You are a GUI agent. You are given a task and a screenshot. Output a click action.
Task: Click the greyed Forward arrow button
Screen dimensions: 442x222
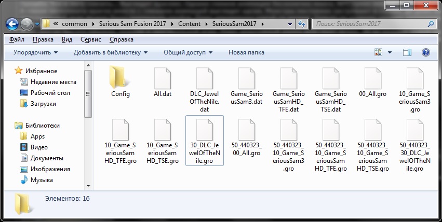27,24
